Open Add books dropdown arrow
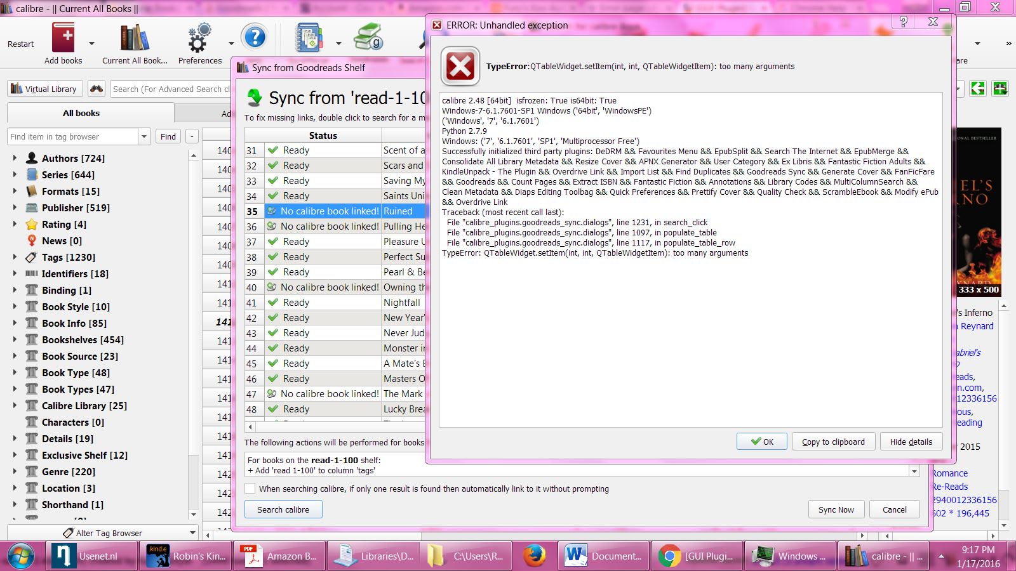The image size is (1016, 571). (91, 44)
